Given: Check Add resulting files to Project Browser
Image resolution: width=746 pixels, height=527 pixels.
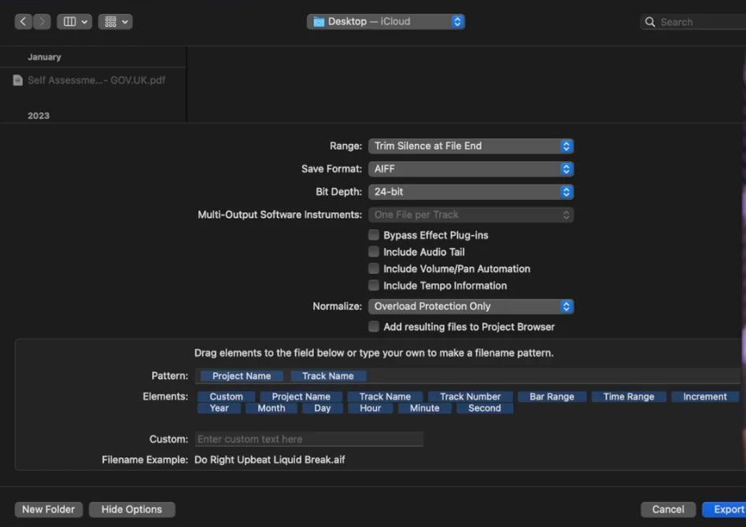Looking at the screenshot, I should click(x=374, y=326).
